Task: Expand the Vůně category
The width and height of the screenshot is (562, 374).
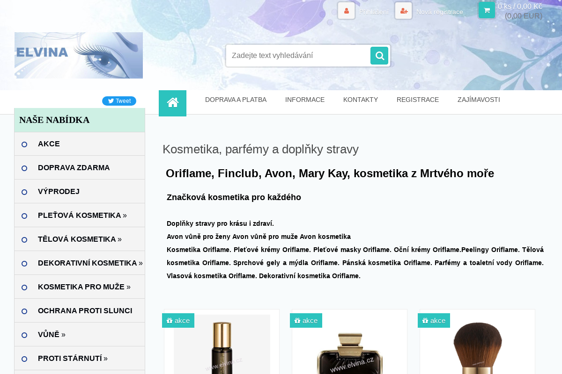Action: [x=52, y=334]
